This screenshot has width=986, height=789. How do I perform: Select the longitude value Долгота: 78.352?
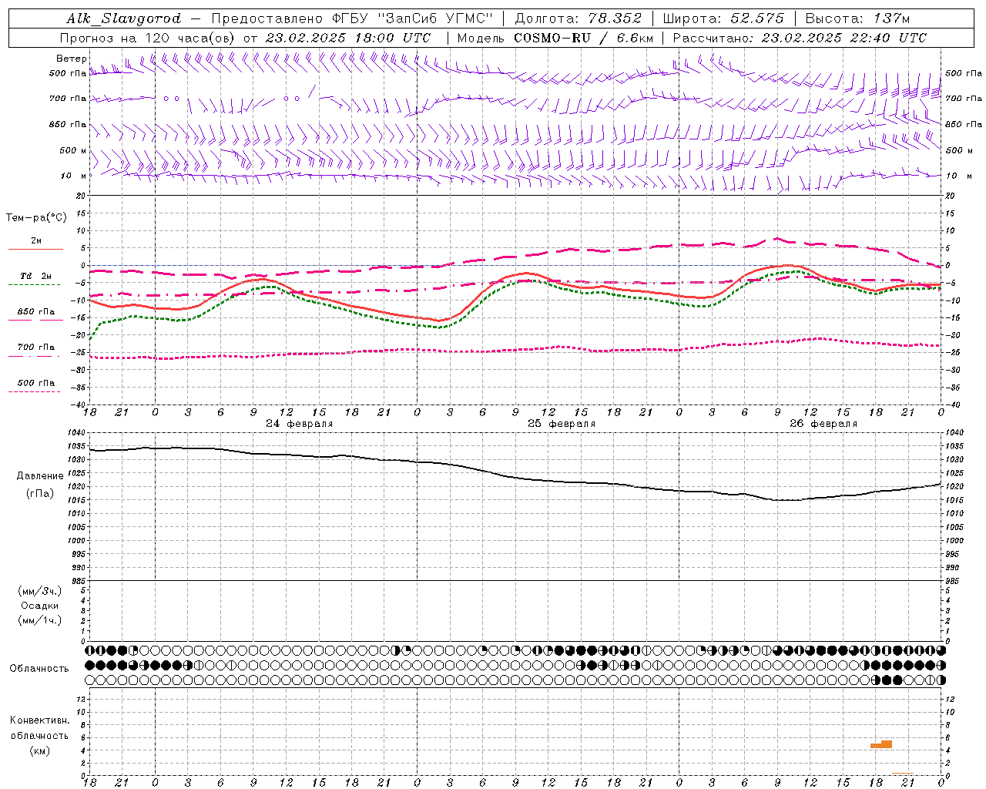click(578, 18)
